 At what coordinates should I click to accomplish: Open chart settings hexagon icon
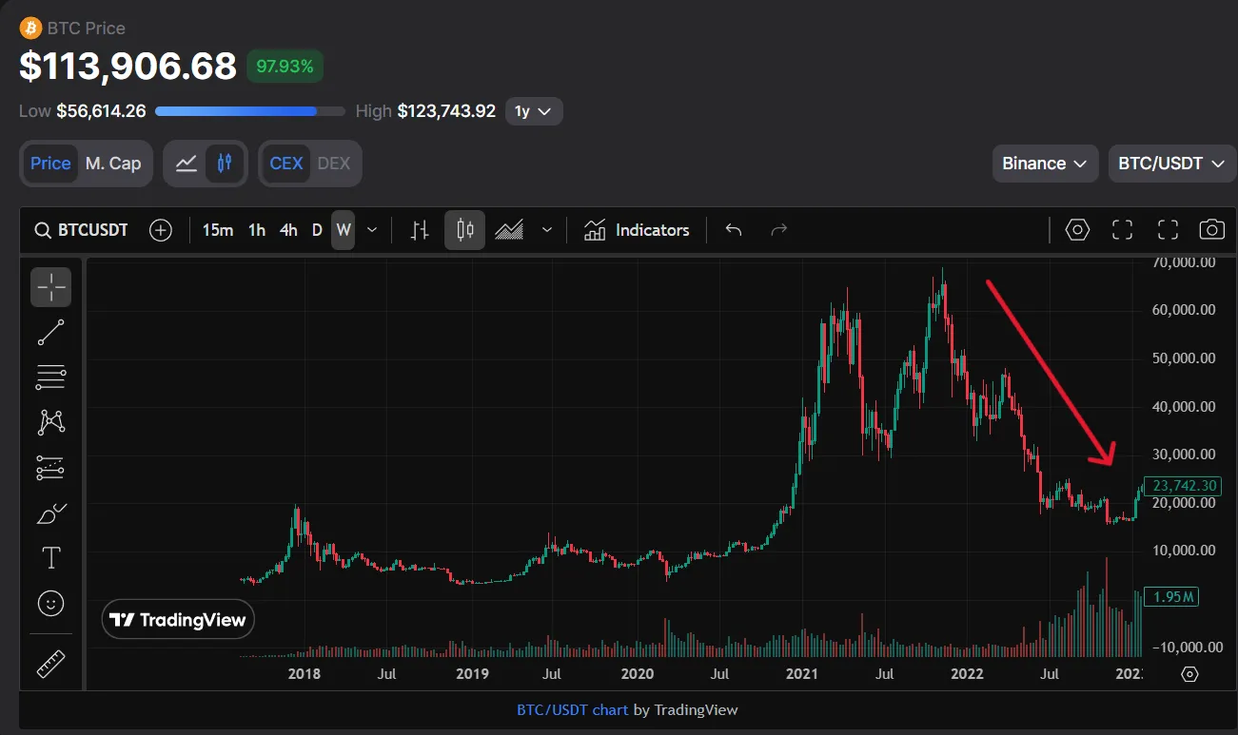1076,230
